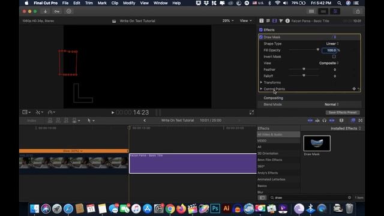Screen dimensions: 384x216
Task: Enable the Invert Mask checkbox
Action: [x=334, y=56]
